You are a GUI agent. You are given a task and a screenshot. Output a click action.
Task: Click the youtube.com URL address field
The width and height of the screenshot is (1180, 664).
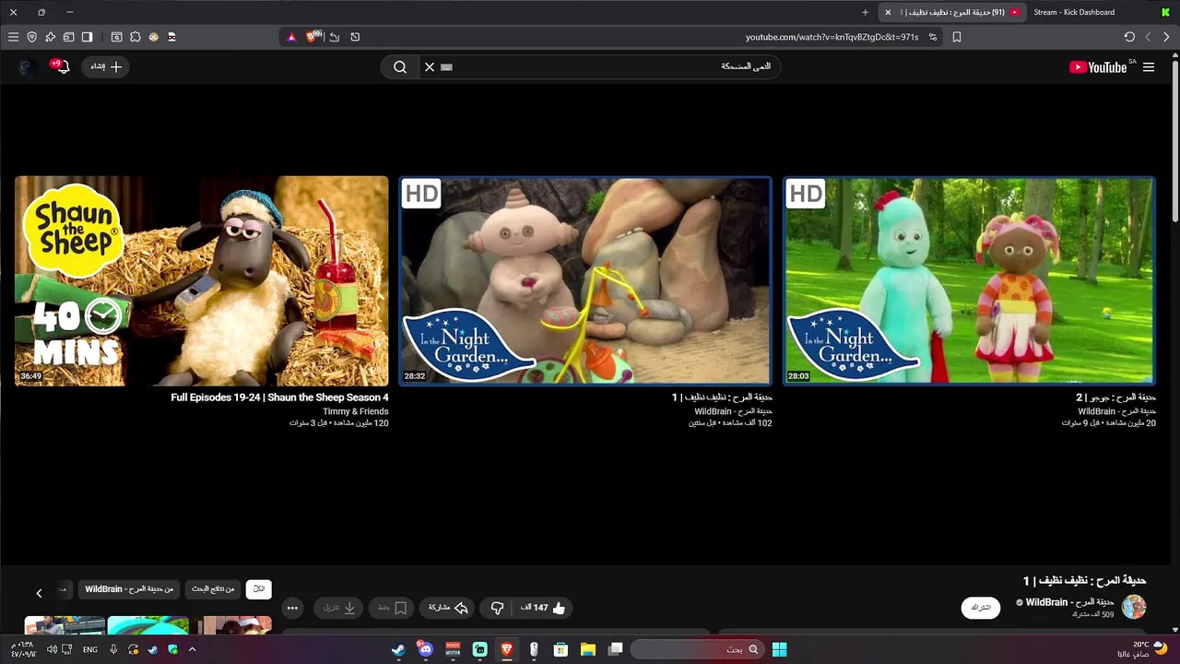click(x=832, y=37)
